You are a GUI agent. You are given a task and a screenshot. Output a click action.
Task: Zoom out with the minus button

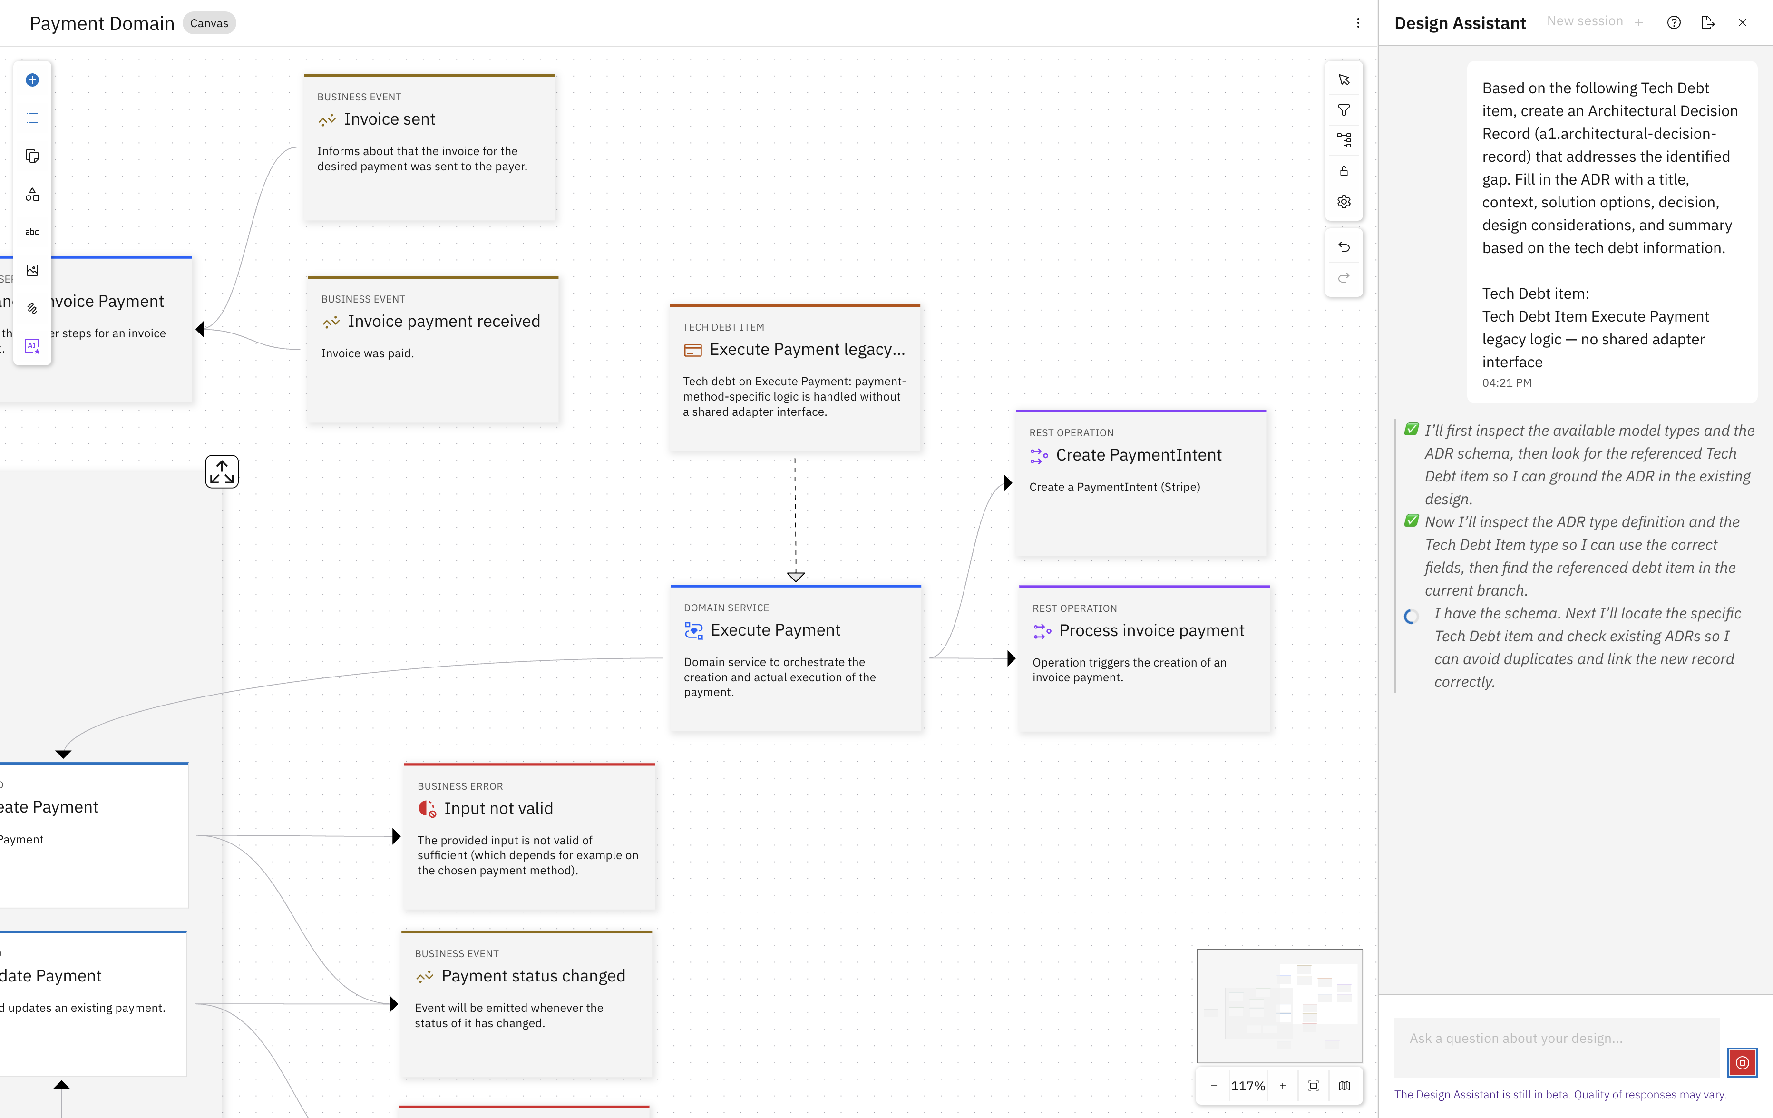(x=1213, y=1086)
